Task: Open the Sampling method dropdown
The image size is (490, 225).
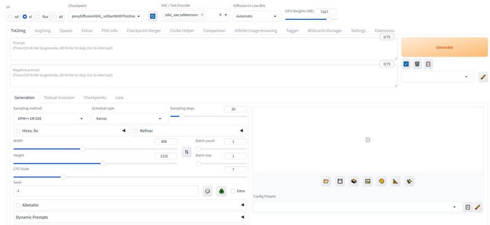Action: 51,119
